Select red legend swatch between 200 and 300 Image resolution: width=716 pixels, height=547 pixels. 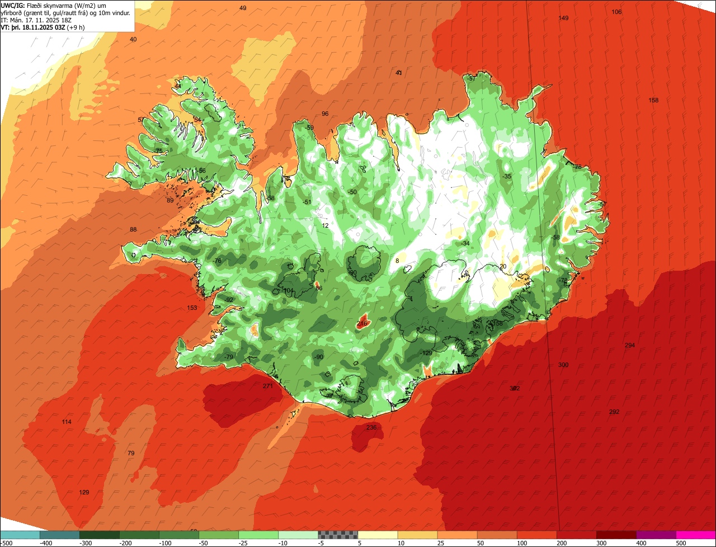point(576,535)
